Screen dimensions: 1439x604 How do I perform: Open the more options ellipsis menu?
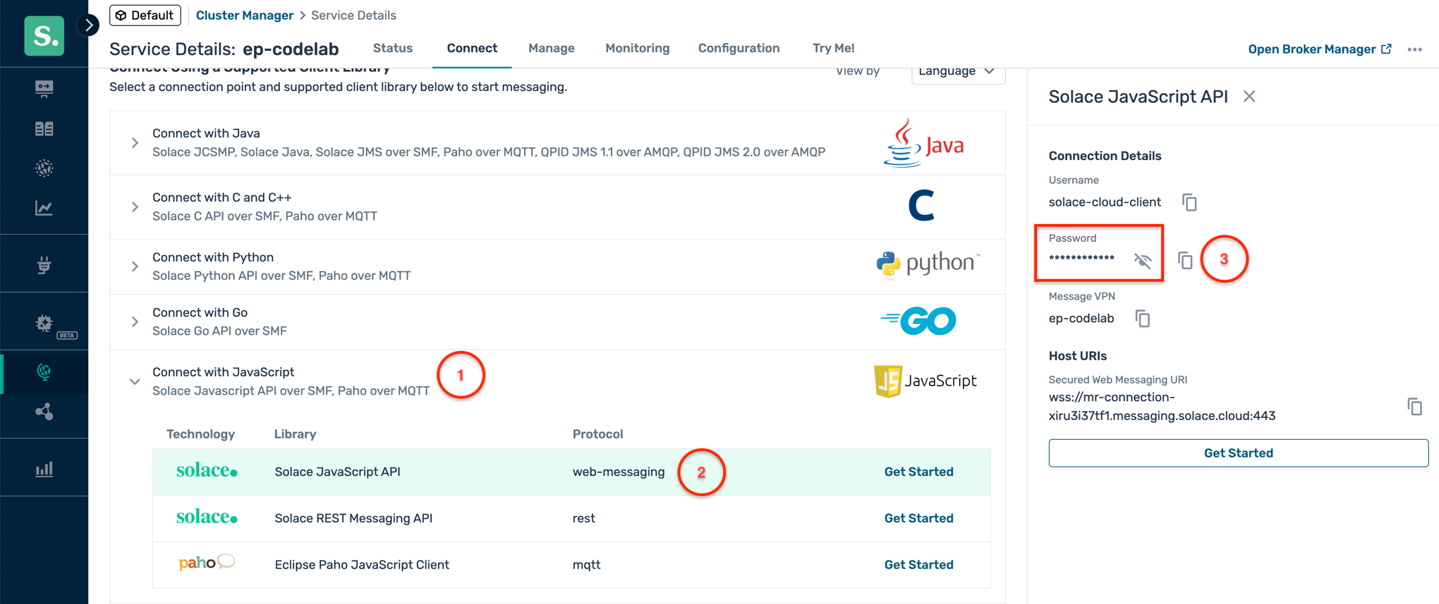(x=1414, y=49)
